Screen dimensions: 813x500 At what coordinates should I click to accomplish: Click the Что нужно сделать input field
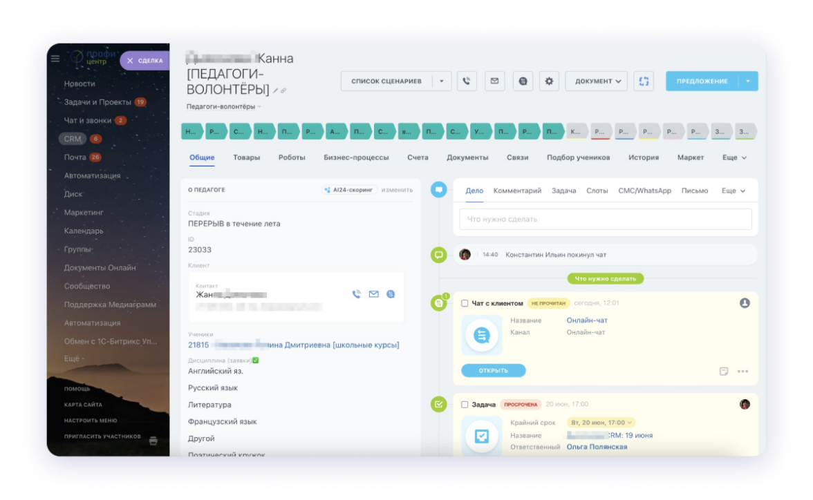[605, 219]
